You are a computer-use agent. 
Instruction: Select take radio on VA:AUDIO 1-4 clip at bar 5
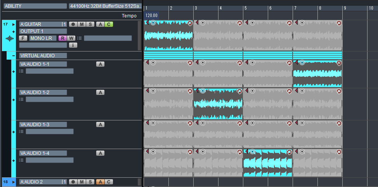(252, 151)
